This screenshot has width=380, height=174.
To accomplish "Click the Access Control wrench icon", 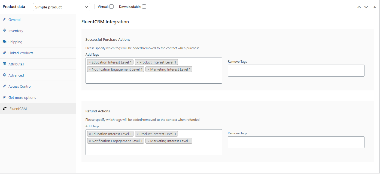I will pos(4,86).
